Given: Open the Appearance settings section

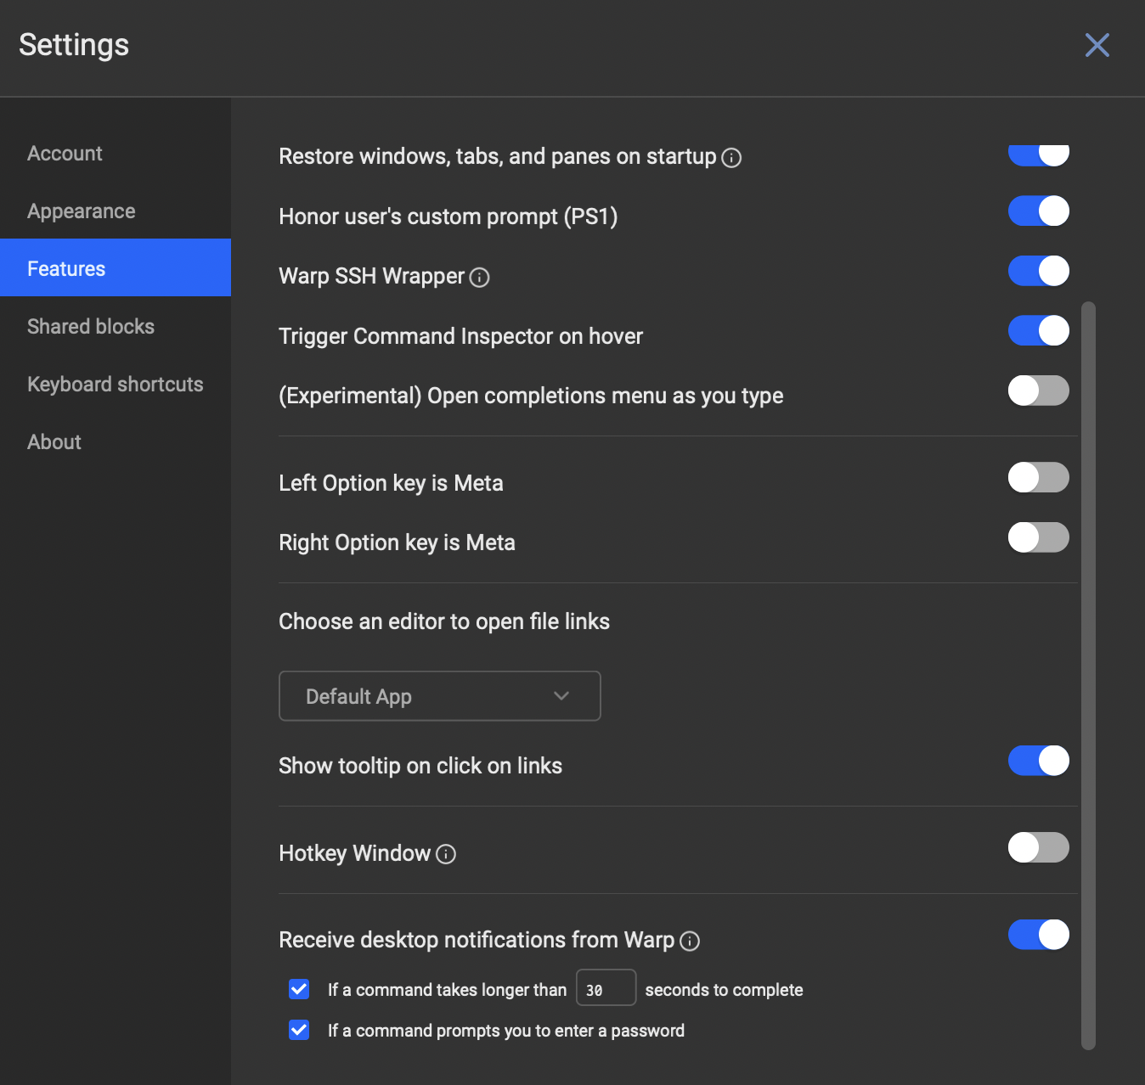Looking at the screenshot, I should [x=82, y=211].
